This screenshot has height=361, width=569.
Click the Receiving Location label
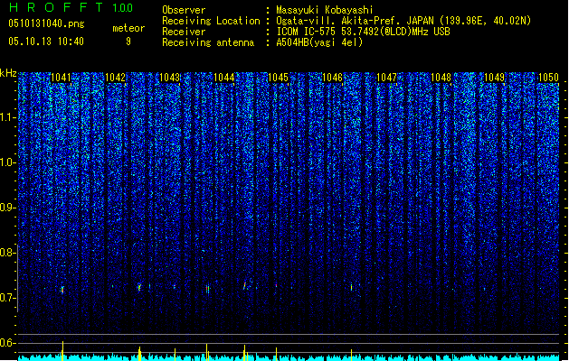click(211, 21)
